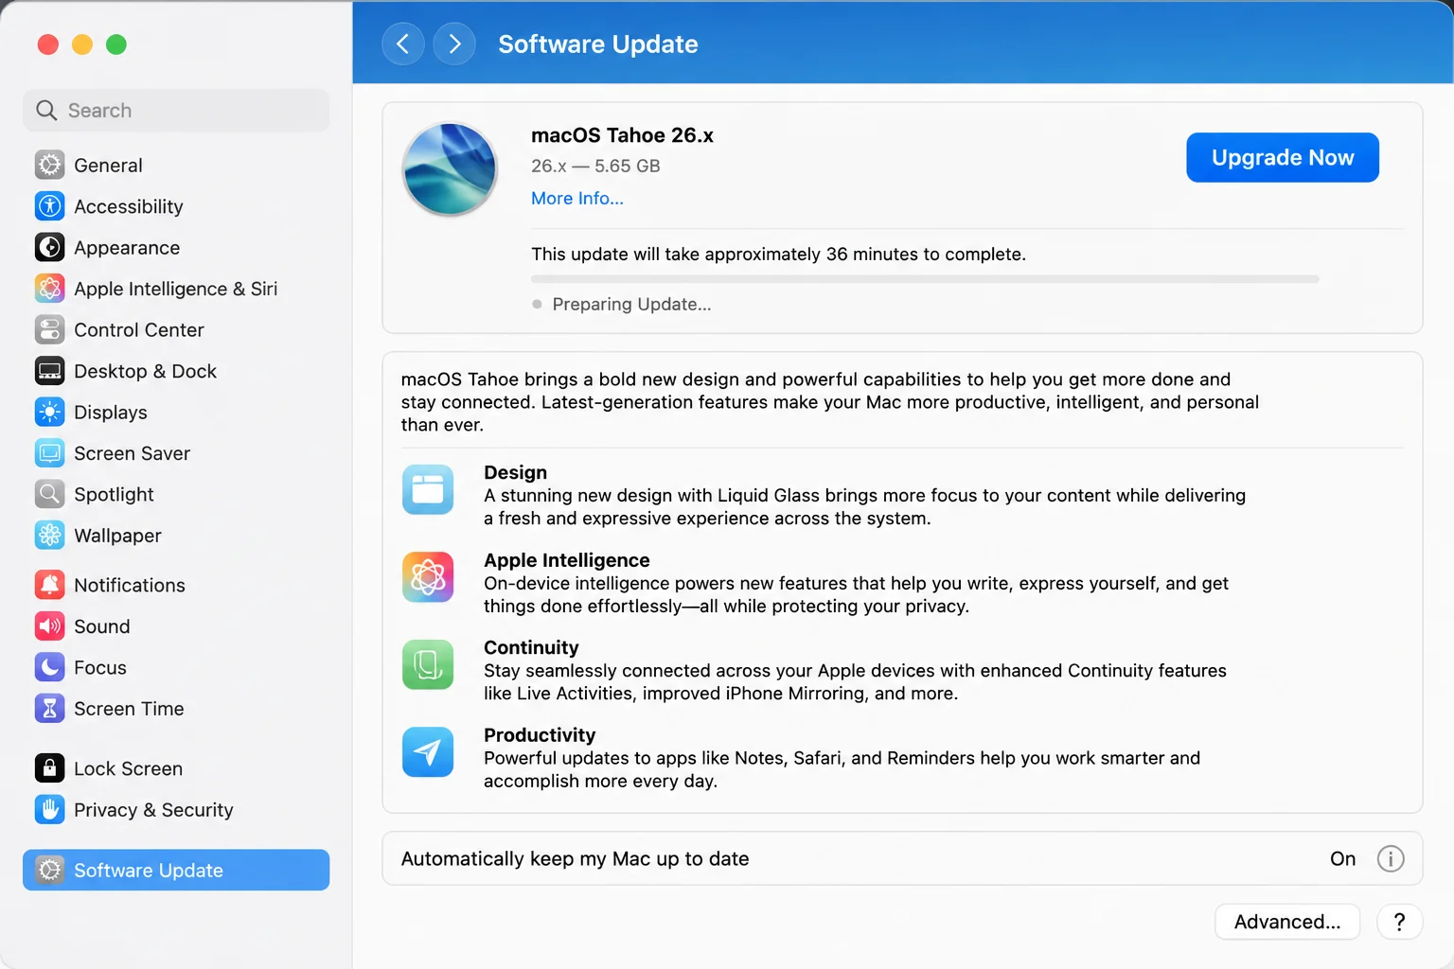Click the Spotlight magnifier icon
The height and width of the screenshot is (969, 1454).
(50, 494)
